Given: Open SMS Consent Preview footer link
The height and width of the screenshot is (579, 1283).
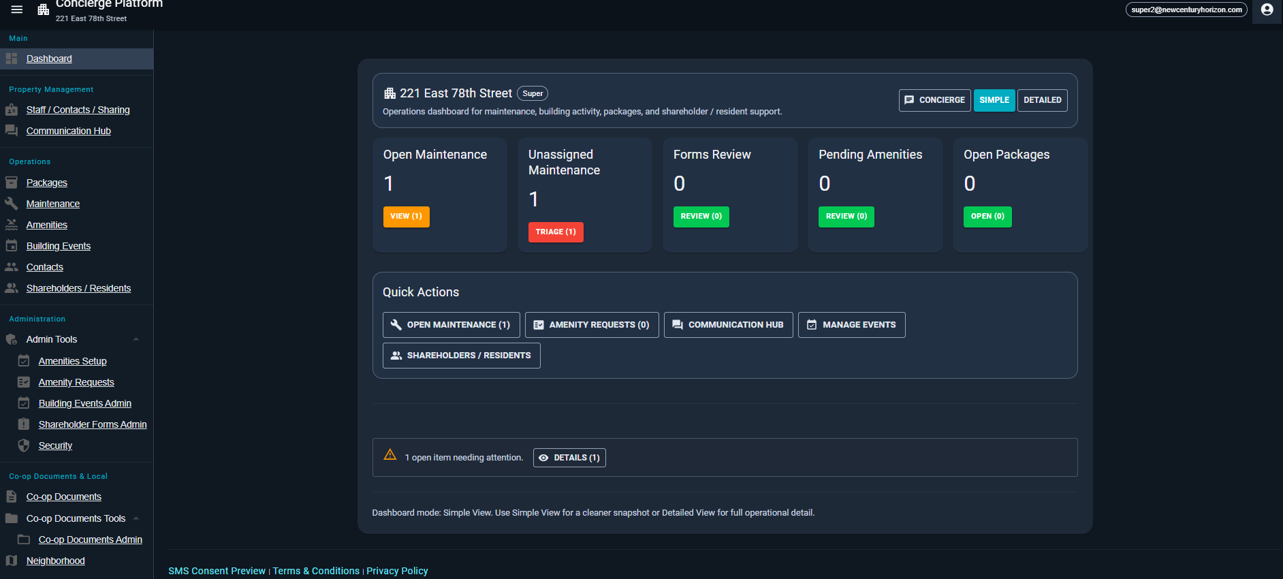Looking at the screenshot, I should point(217,571).
